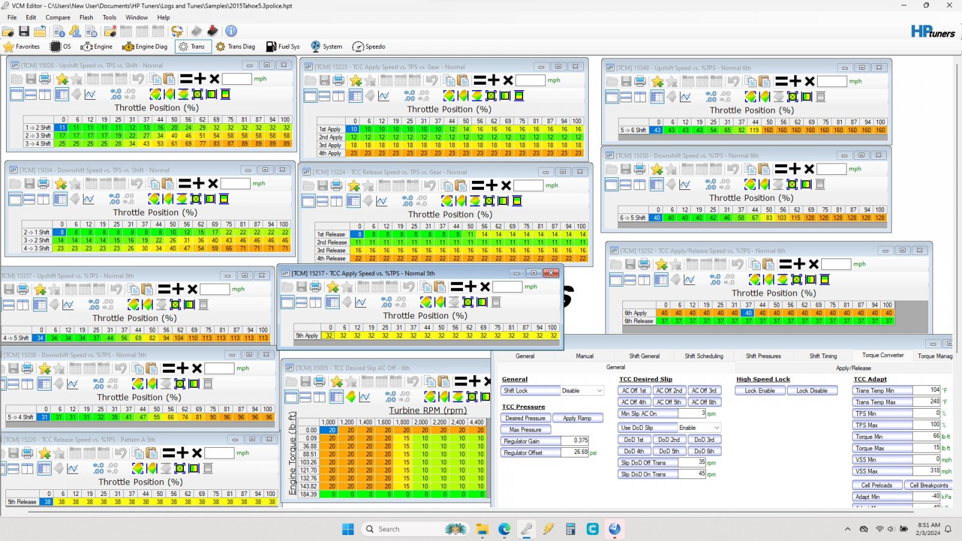This screenshot has width=962, height=541.
Task: Click the Max Pressure button
Action: [525, 430]
